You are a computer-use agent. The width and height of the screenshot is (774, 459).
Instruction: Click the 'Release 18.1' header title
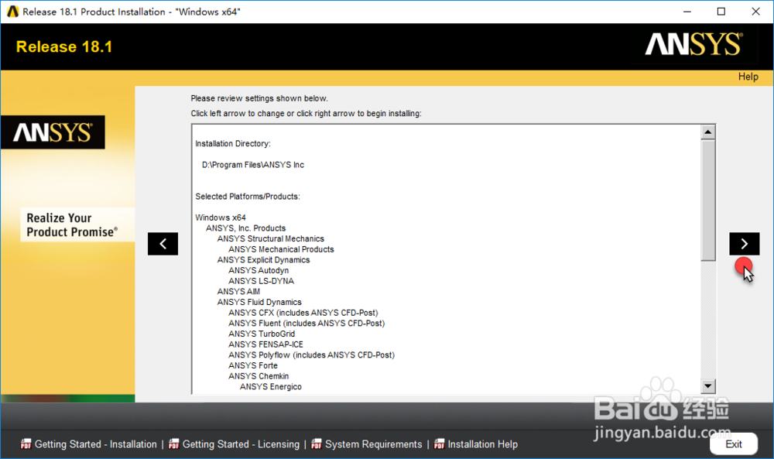click(64, 46)
